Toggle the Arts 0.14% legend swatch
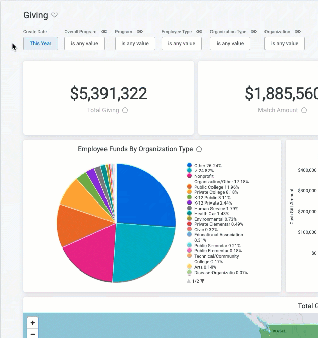This screenshot has height=338, width=318. tap(189, 266)
